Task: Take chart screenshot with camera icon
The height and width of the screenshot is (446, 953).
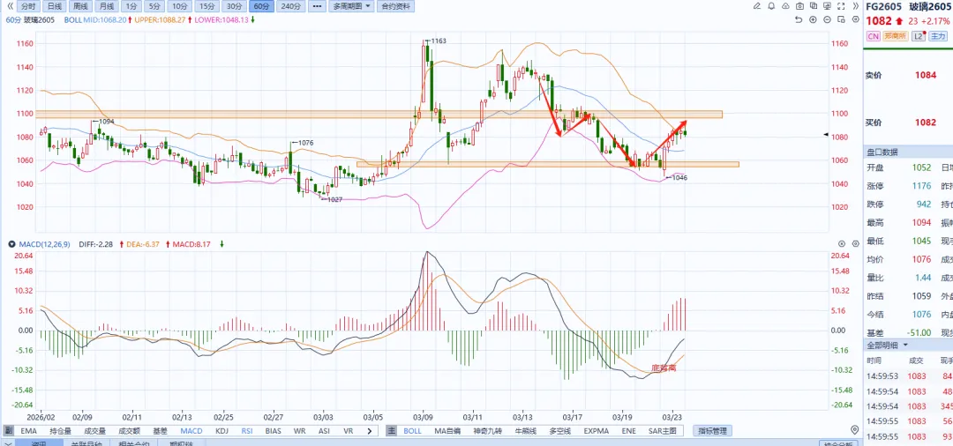Action: pyautogui.click(x=799, y=6)
